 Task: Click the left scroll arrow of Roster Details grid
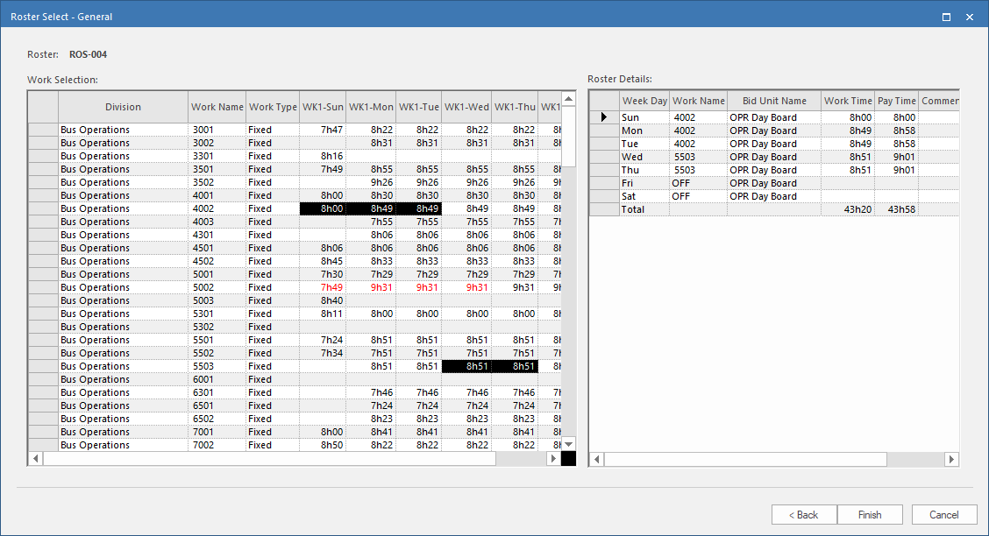click(597, 459)
